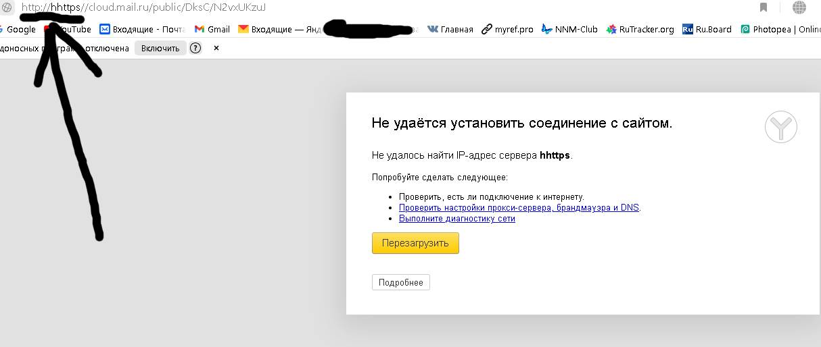The height and width of the screenshot is (347, 821).
Task: Open the NNM-Club bookmark
Action: [570, 29]
